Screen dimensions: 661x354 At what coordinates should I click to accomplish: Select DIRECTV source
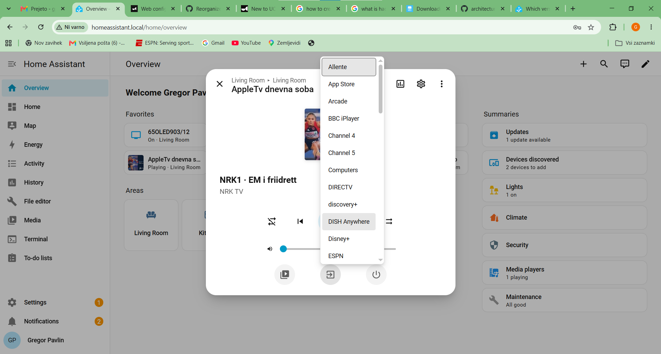349,187
